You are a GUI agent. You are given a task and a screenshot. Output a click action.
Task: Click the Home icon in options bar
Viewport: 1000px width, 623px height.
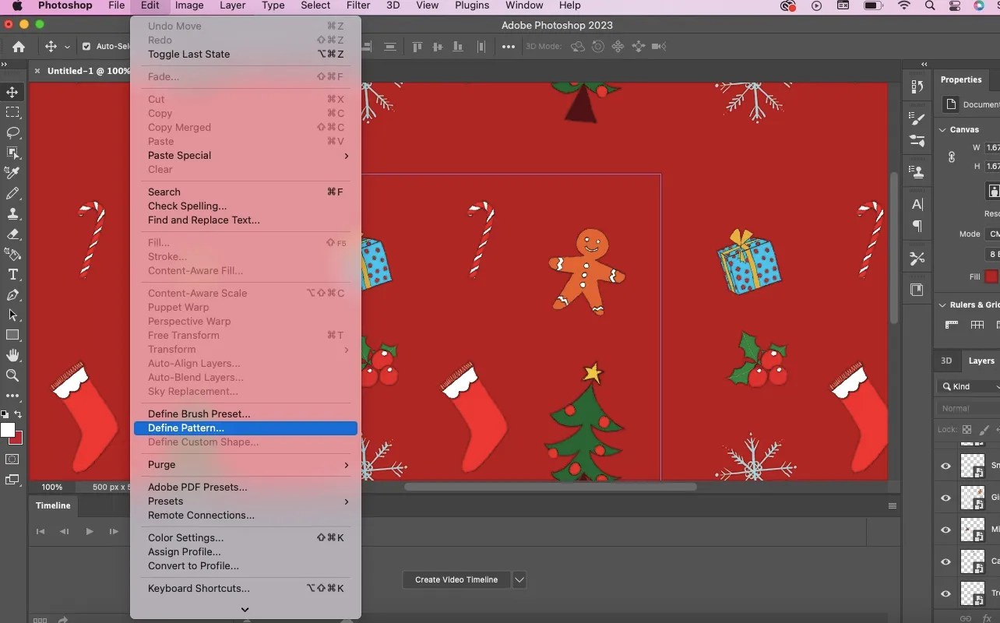(19, 46)
